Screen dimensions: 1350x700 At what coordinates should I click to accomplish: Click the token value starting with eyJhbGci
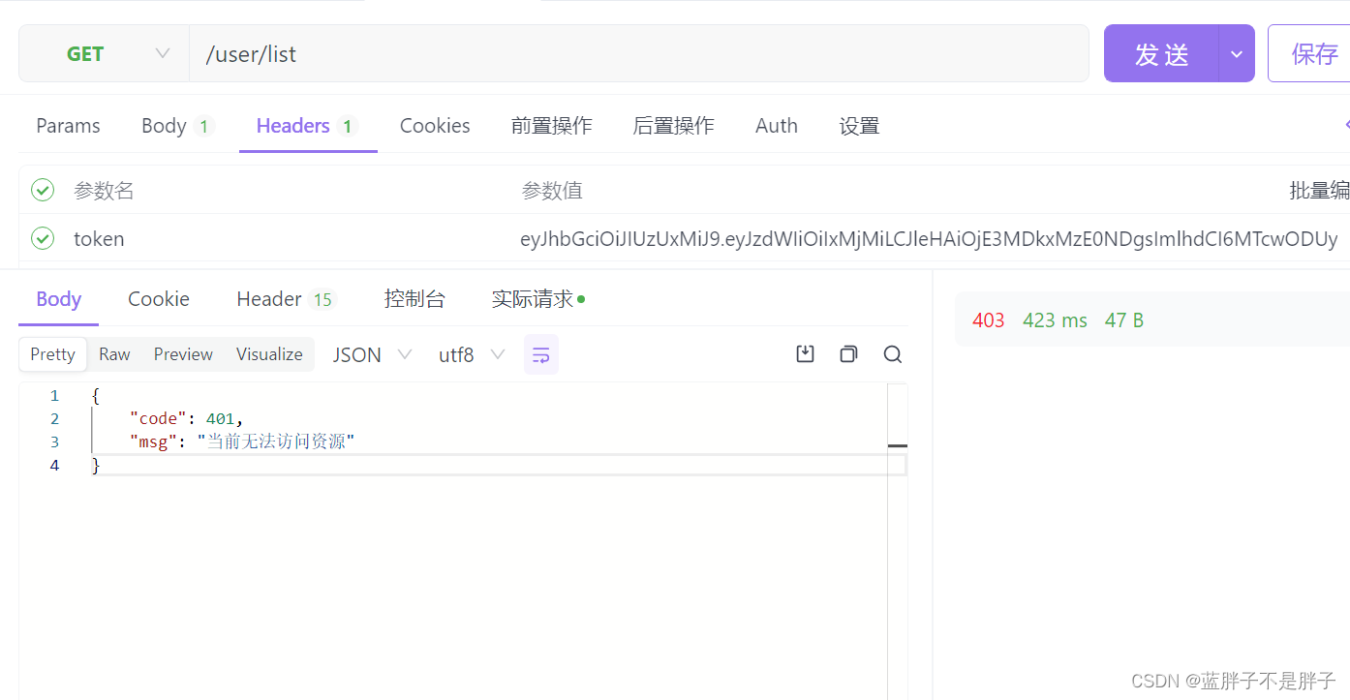929,239
